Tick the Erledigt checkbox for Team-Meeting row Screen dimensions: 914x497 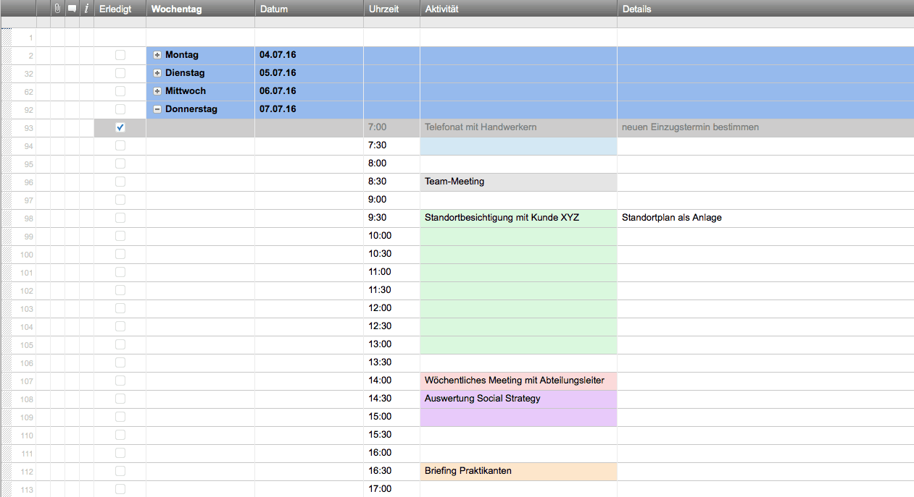[120, 182]
